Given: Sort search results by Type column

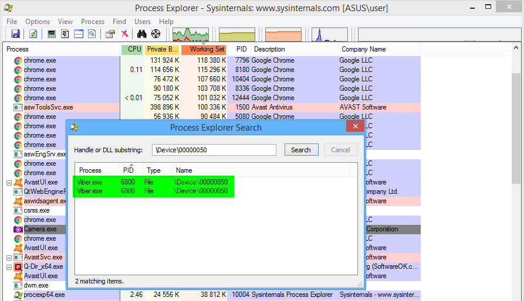Looking at the screenshot, I should pyautogui.click(x=157, y=170).
